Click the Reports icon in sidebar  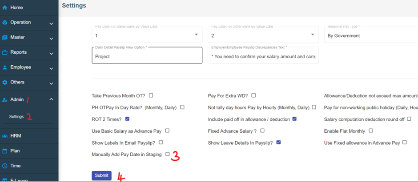click(x=5, y=52)
